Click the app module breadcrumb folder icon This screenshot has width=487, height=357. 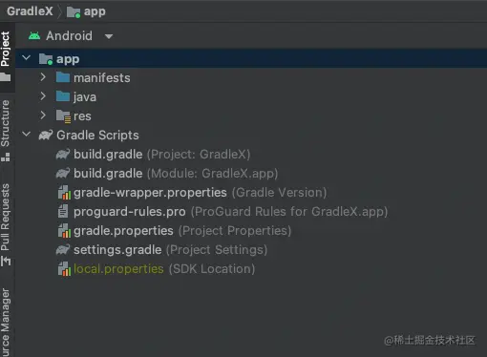(74, 12)
